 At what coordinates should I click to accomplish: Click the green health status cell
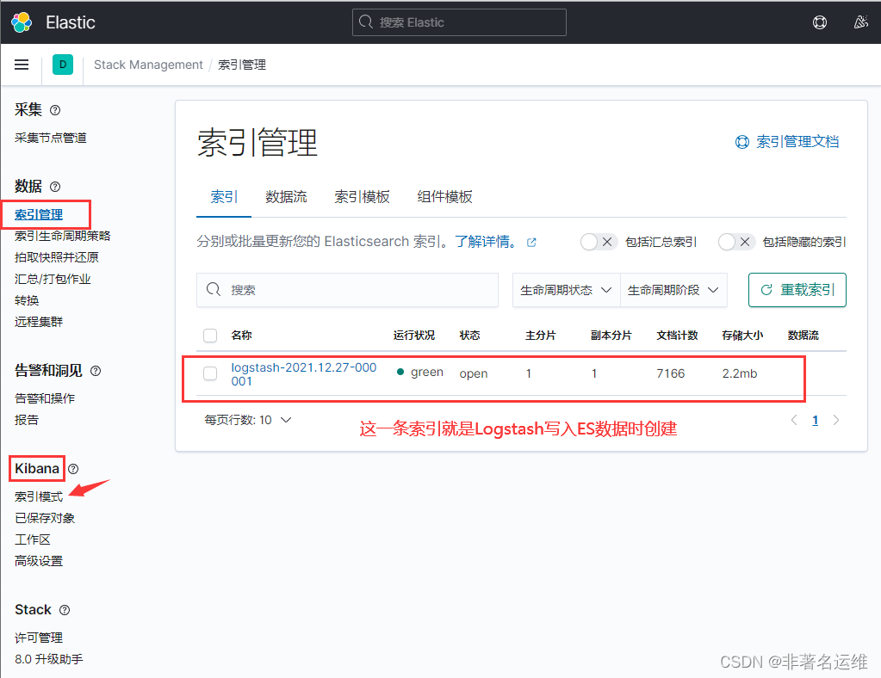click(x=420, y=372)
